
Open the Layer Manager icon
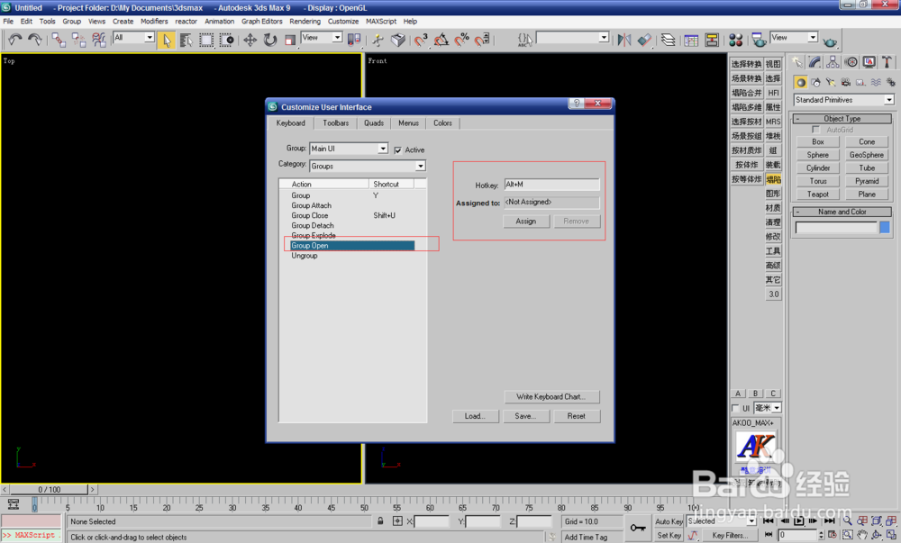coord(668,40)
